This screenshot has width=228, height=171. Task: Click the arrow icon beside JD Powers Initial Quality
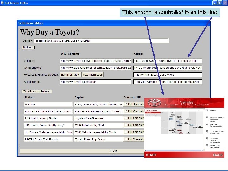tap(207, 131)
